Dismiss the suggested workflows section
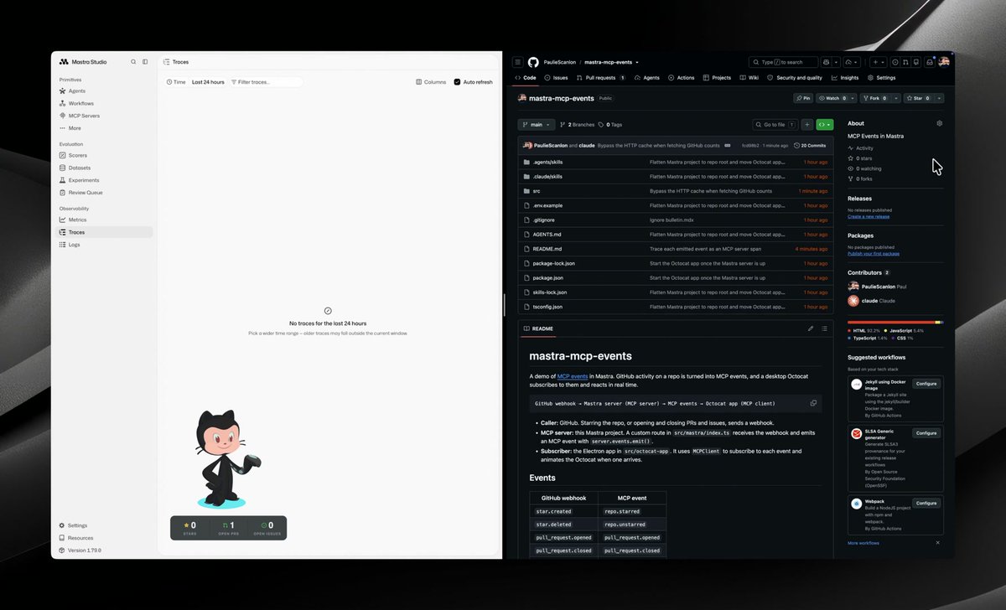 coord(938,543)
